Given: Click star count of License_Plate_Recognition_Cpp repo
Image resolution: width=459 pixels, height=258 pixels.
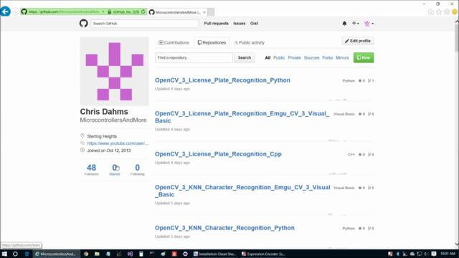Looking at the screenshot, I should coord(361,155).
